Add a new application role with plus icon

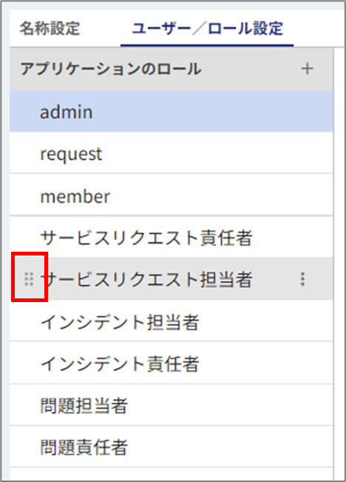[x=307, y=69]
